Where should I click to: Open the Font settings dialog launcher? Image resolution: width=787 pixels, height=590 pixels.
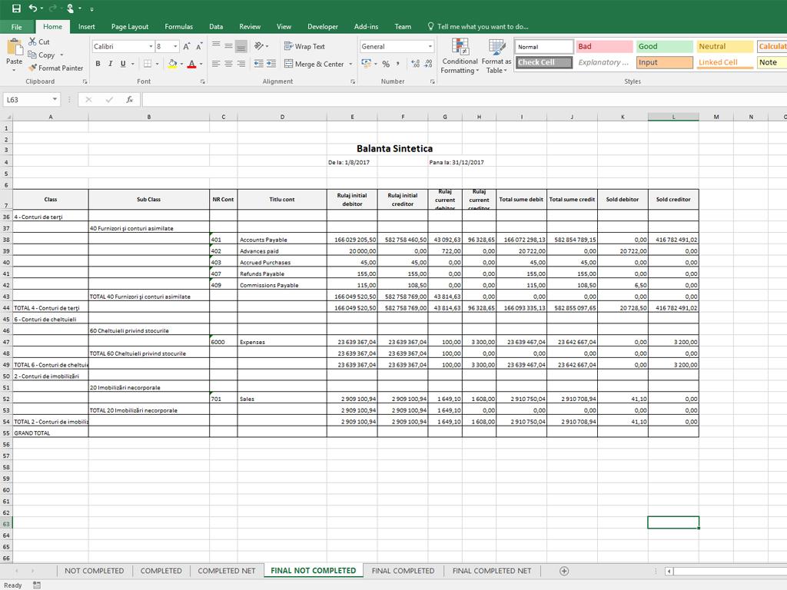click(x=202, y=81)
